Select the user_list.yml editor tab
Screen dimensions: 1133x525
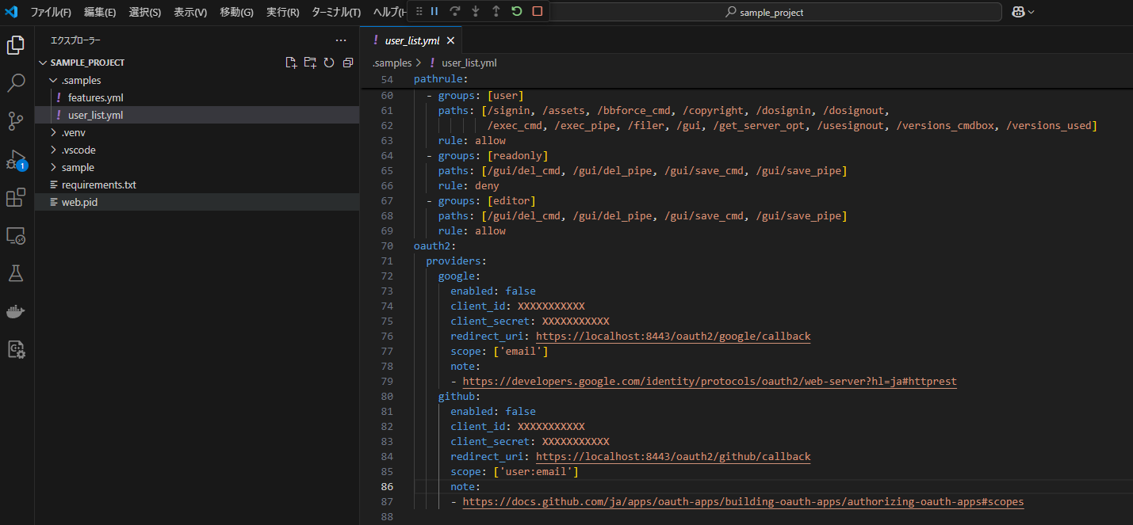pyautogui.click(x=411, y=40)
